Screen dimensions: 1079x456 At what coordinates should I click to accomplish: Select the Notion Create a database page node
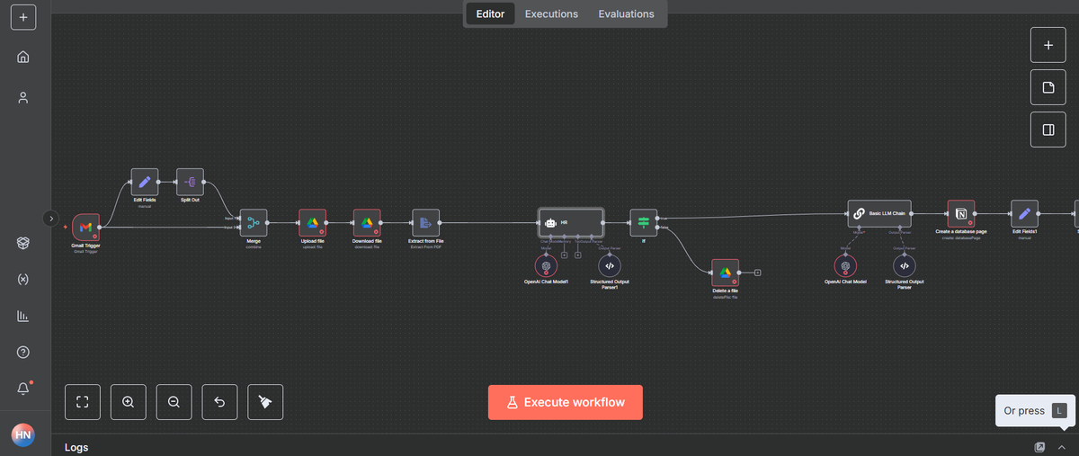coord(961,214)
